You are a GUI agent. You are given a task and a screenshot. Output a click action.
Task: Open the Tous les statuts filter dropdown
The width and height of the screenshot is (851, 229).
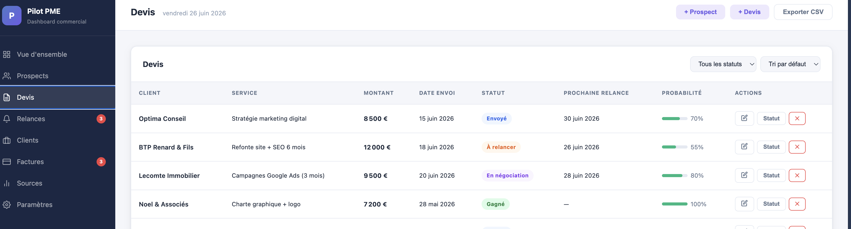[x=723, y=64]
